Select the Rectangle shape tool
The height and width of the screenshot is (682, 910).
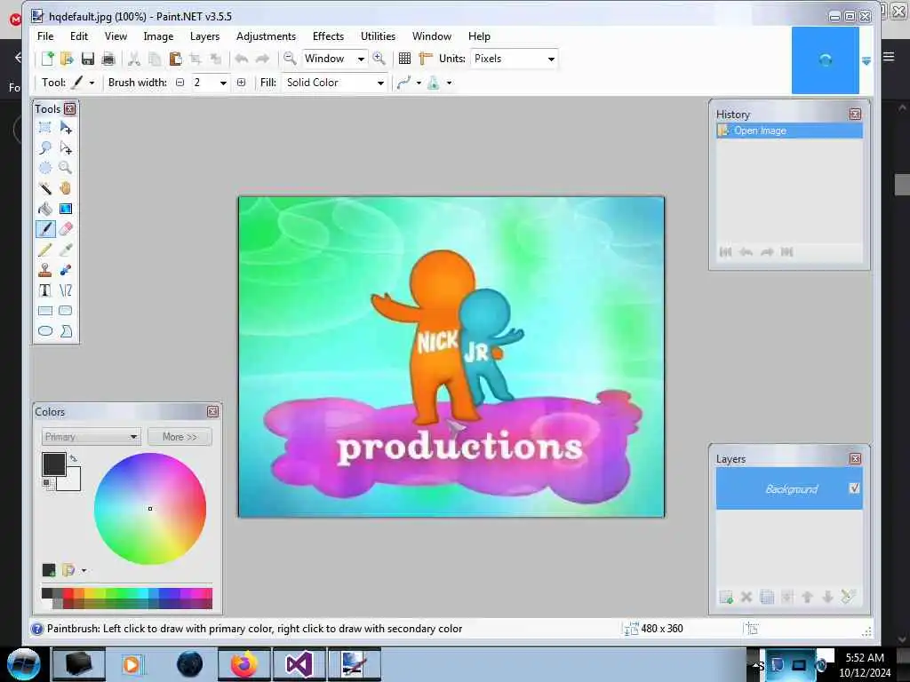[x=44, y=311]
